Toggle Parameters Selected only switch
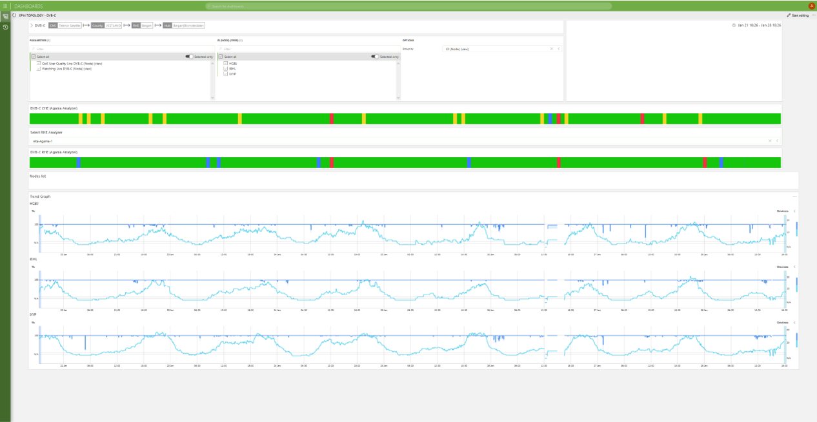This screenshot has height=422, width=817. point(189,57)
